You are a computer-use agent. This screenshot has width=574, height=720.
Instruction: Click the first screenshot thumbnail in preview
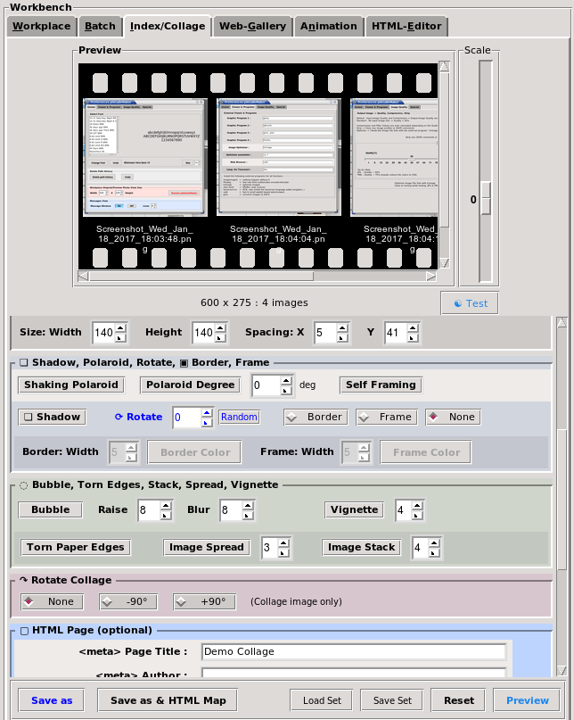coord(145,157)
